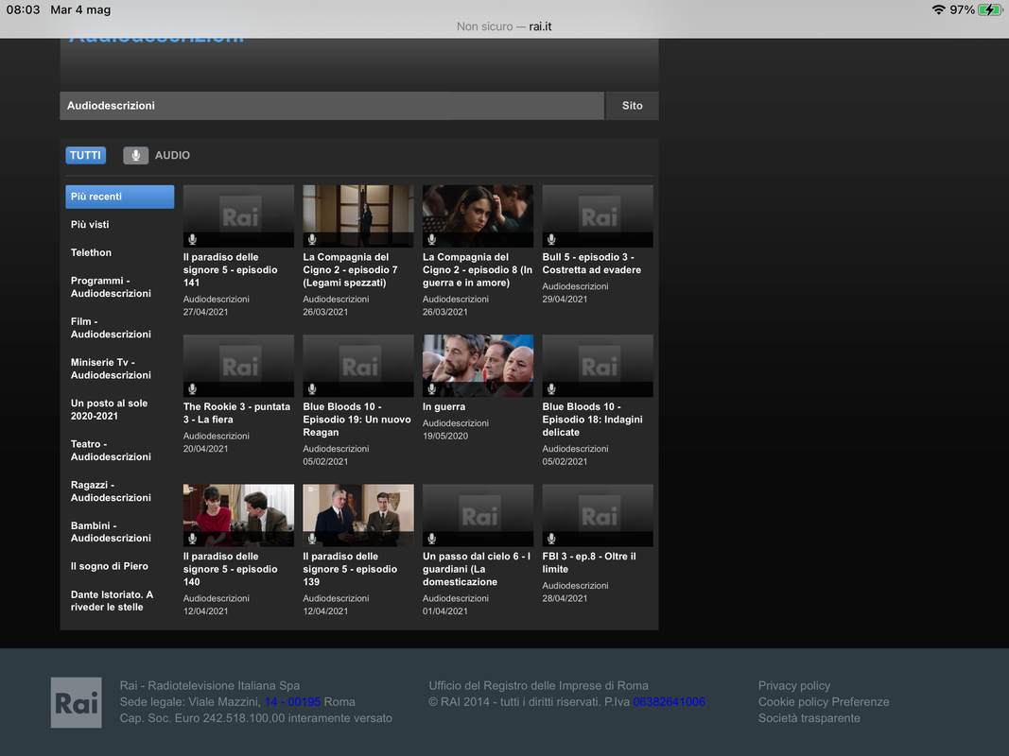Screen dimensions: 1009x756
Task: Check the battery status icon
Action: pos(990,9)
